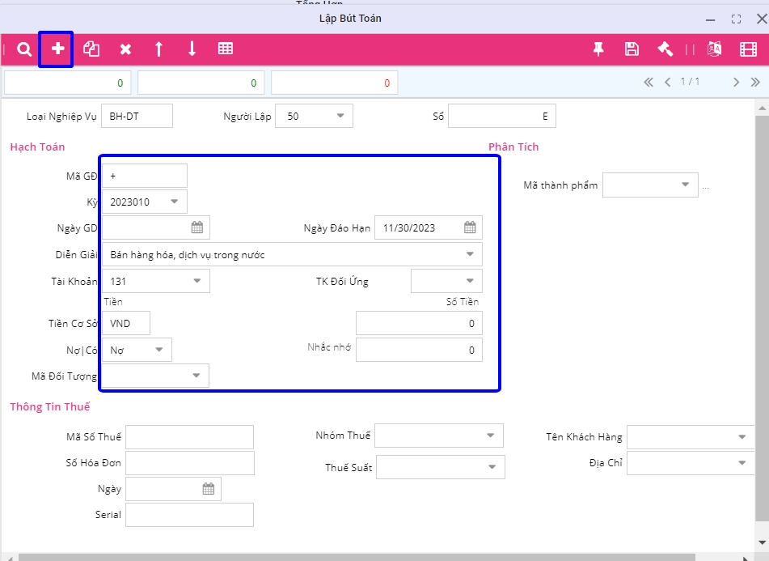The image size is (769, 561).
Task: Expand the Nhóm Thuế dropdown
Action: click(491, 436)
